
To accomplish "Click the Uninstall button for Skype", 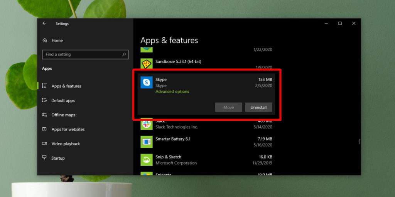I will [x=258, y=107].
